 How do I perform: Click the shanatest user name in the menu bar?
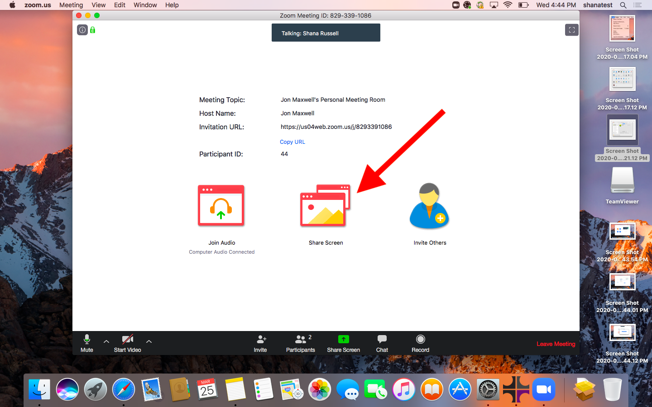pyautogui.click(x=598, y=5)
